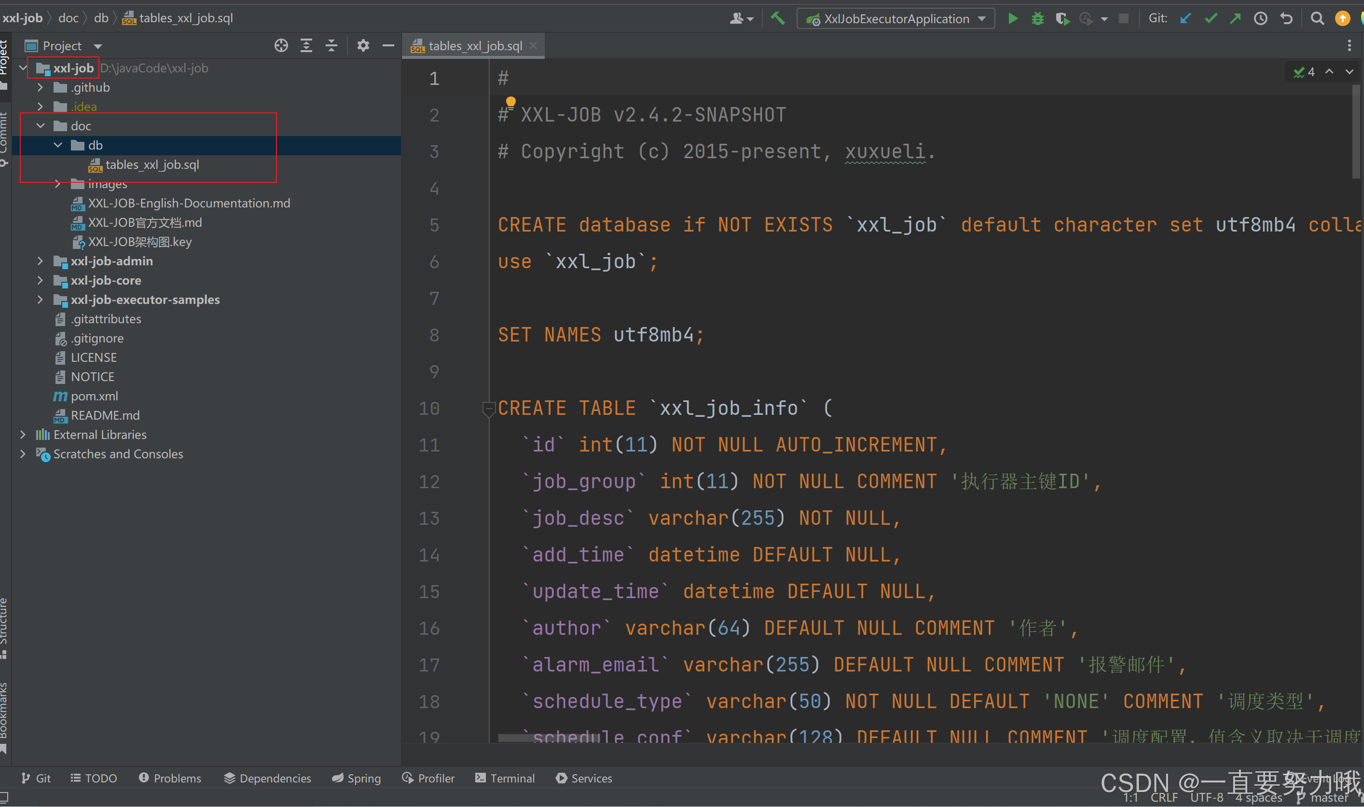This screenshot has height=807, width=1364.
Task: Expand External Libraries node
Action: click(x=23, y=435)
